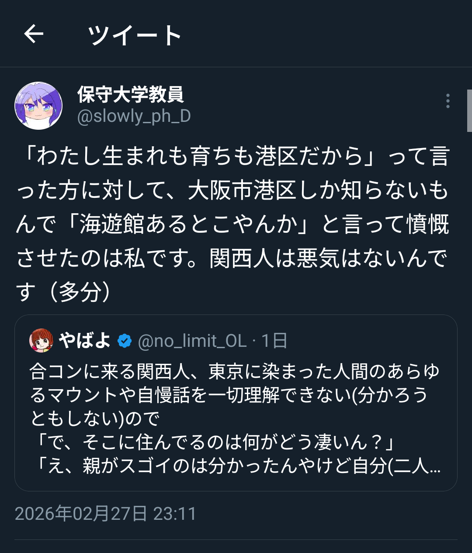Tap the ツイート header title
The height and width of the screenshot is (553, 472).
(135, 35)
